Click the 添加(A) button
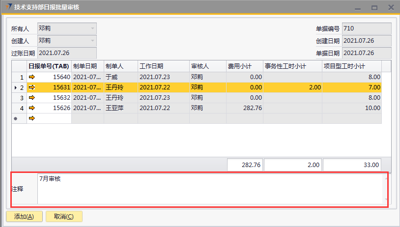Viewport: 400px width, 227px height. [24, 217]
